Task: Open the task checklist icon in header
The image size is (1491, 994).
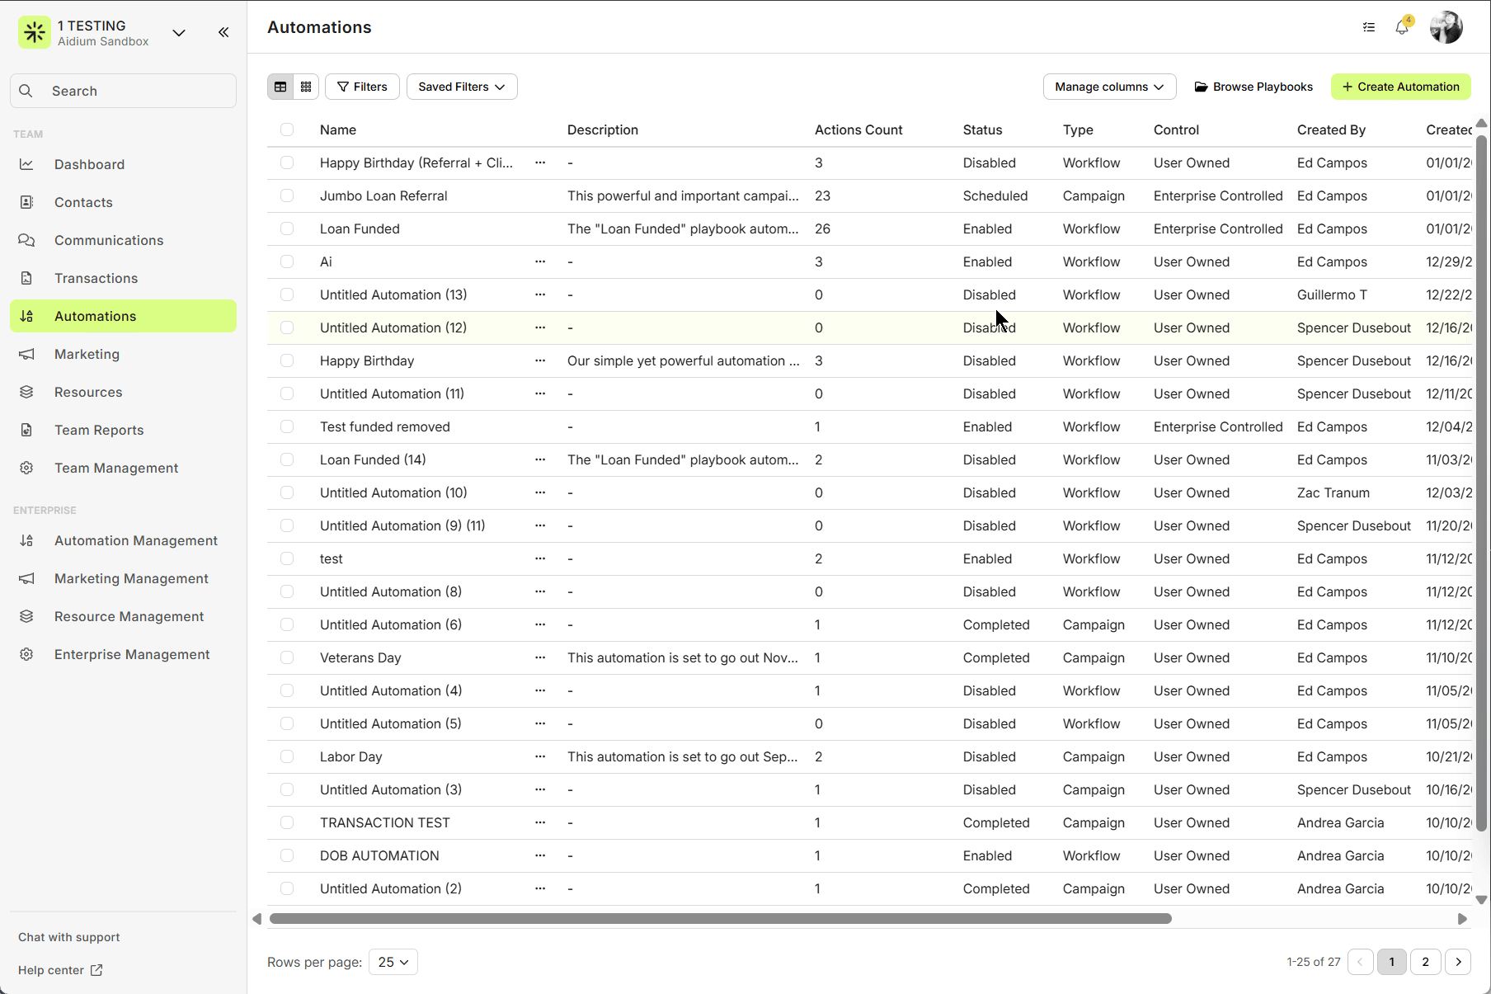Action: [1369, 27]
